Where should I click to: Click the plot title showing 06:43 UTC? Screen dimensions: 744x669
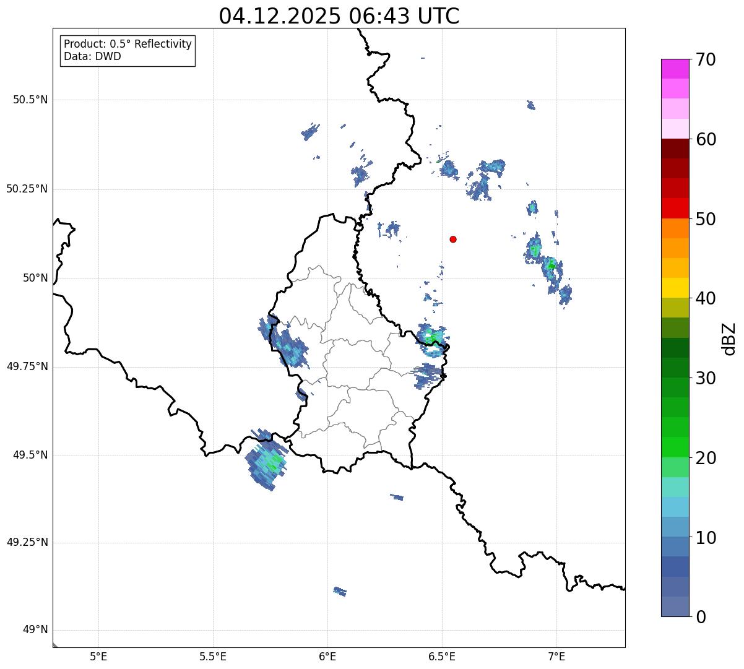point(339,16)
